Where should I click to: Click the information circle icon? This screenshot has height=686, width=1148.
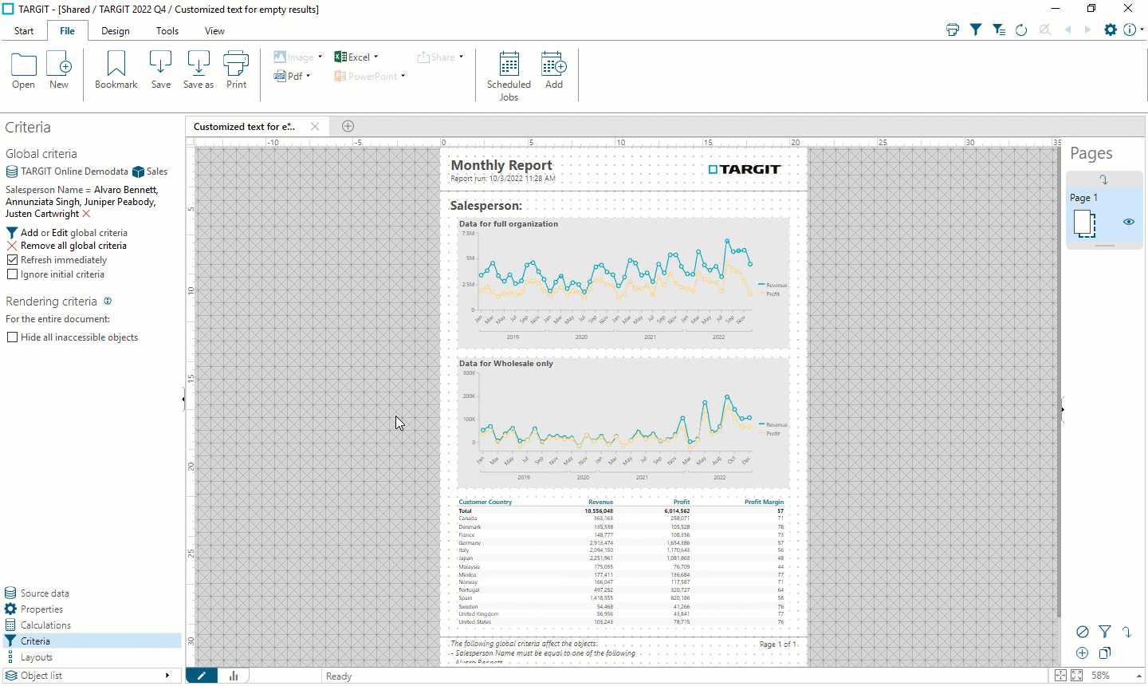[x=1130, y=30]
